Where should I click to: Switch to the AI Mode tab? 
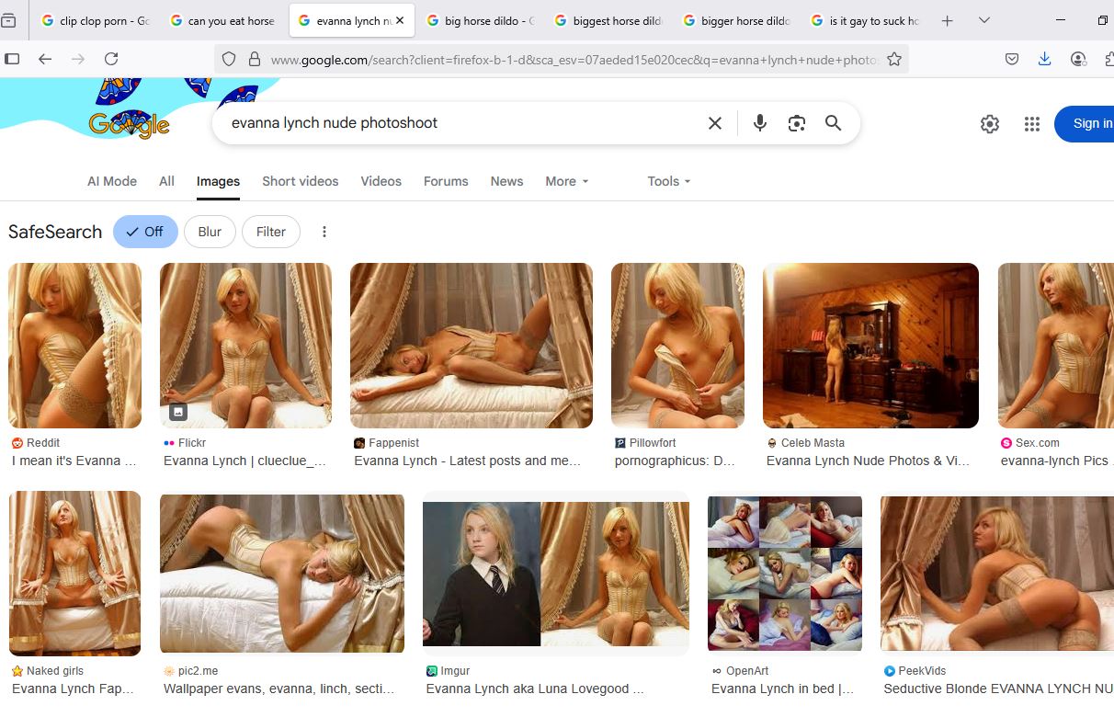point(112,181)
